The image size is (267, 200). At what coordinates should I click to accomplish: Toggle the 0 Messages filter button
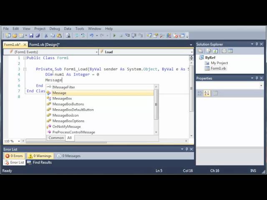click(68, 156)
